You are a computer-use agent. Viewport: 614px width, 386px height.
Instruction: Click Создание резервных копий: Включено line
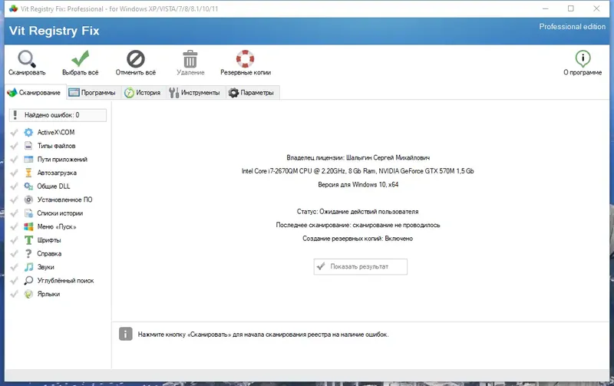click(x=358, y=239)
